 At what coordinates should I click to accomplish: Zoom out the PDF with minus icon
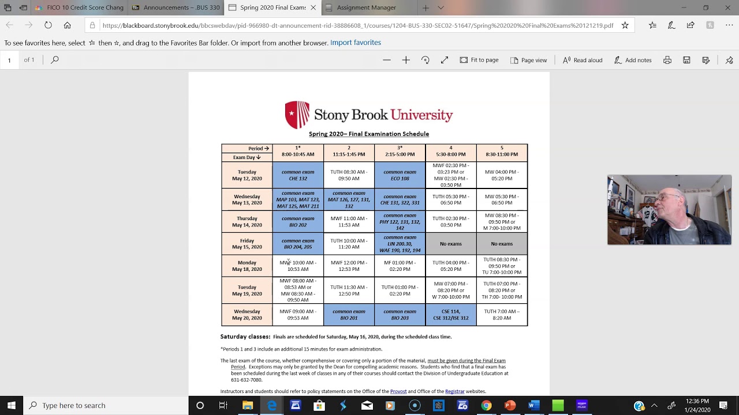click(387, 60)
